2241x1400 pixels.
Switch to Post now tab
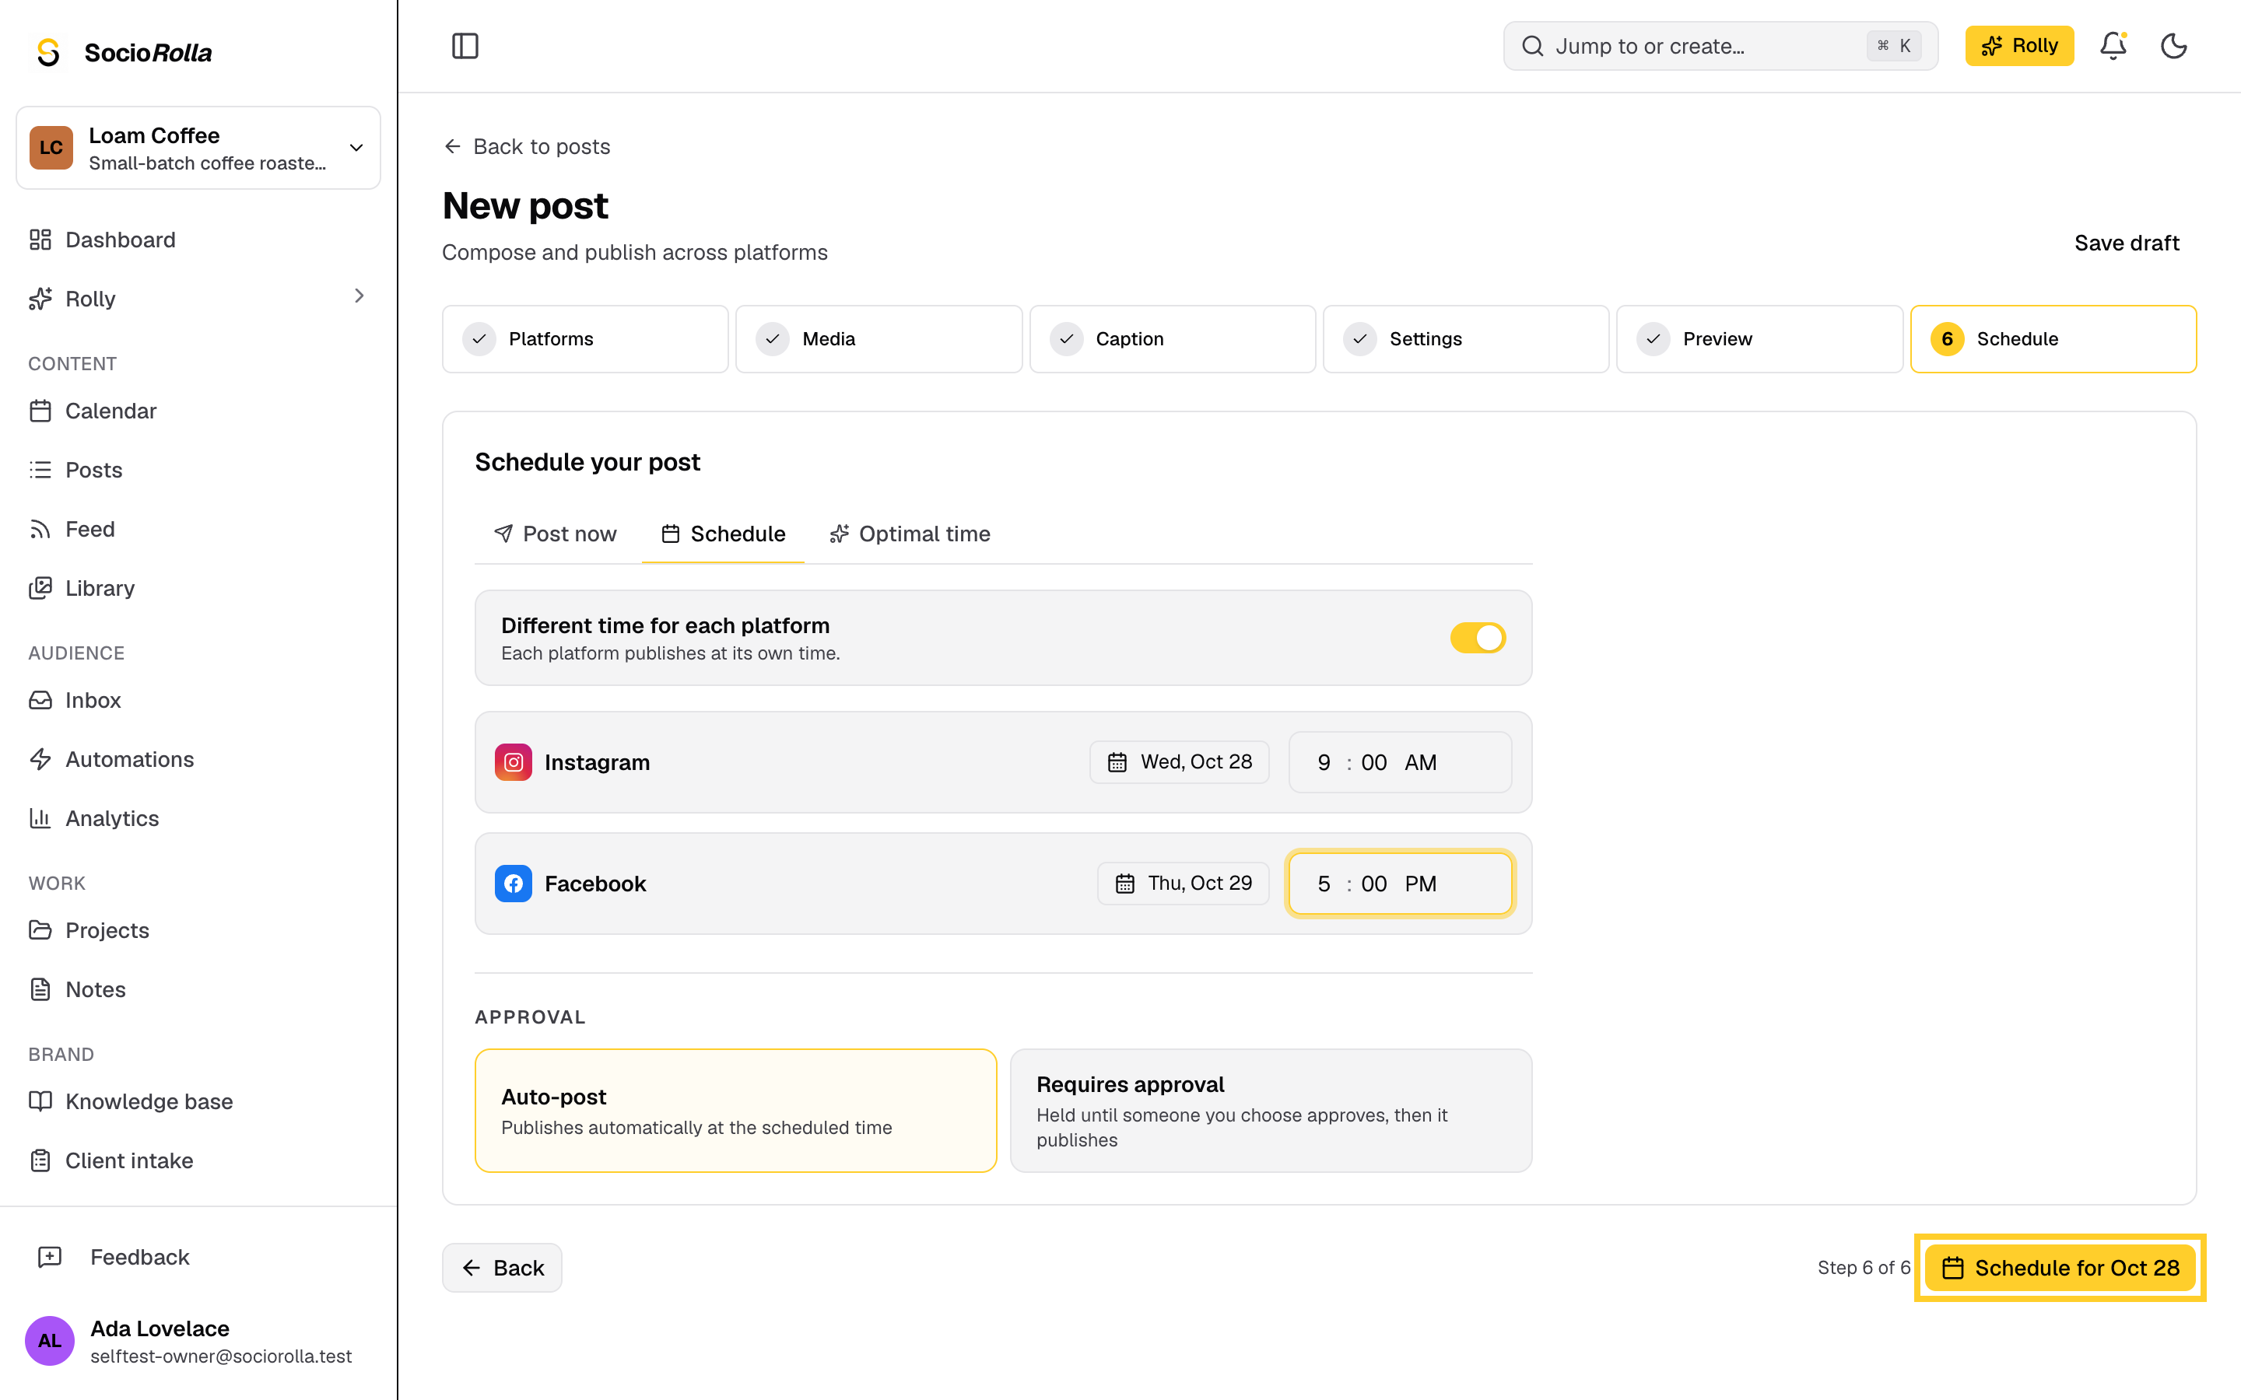tap(555, 534)
